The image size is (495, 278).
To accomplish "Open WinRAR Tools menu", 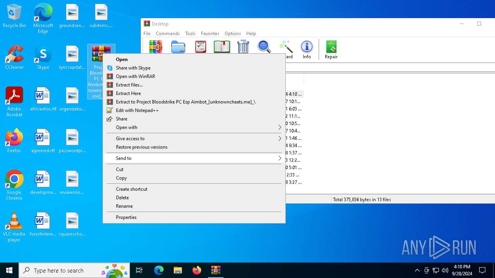I will click(190, 34).
